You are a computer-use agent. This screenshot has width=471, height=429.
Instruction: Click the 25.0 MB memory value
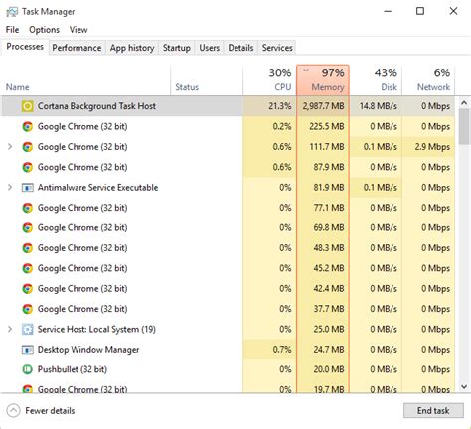pyautogui.click(x=329, y=329)
